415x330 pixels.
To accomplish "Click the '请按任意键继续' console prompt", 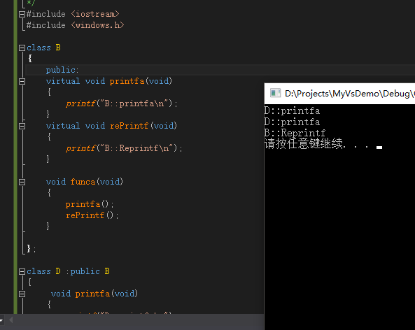I will [x=304, y=144].
